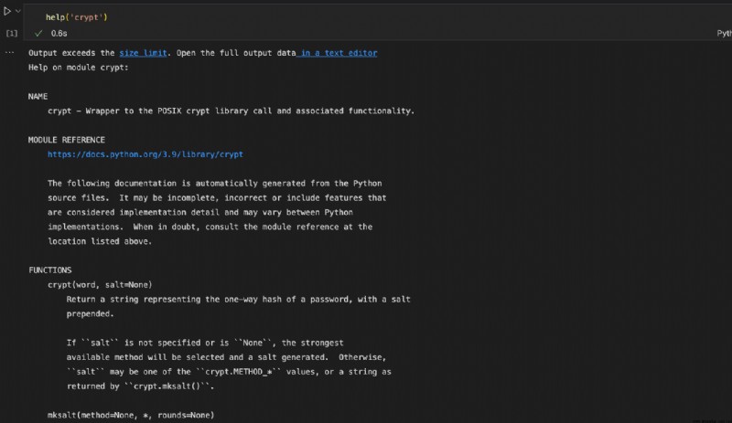
Task: Click the NAME section heading
Action: (x=38, y=97)
